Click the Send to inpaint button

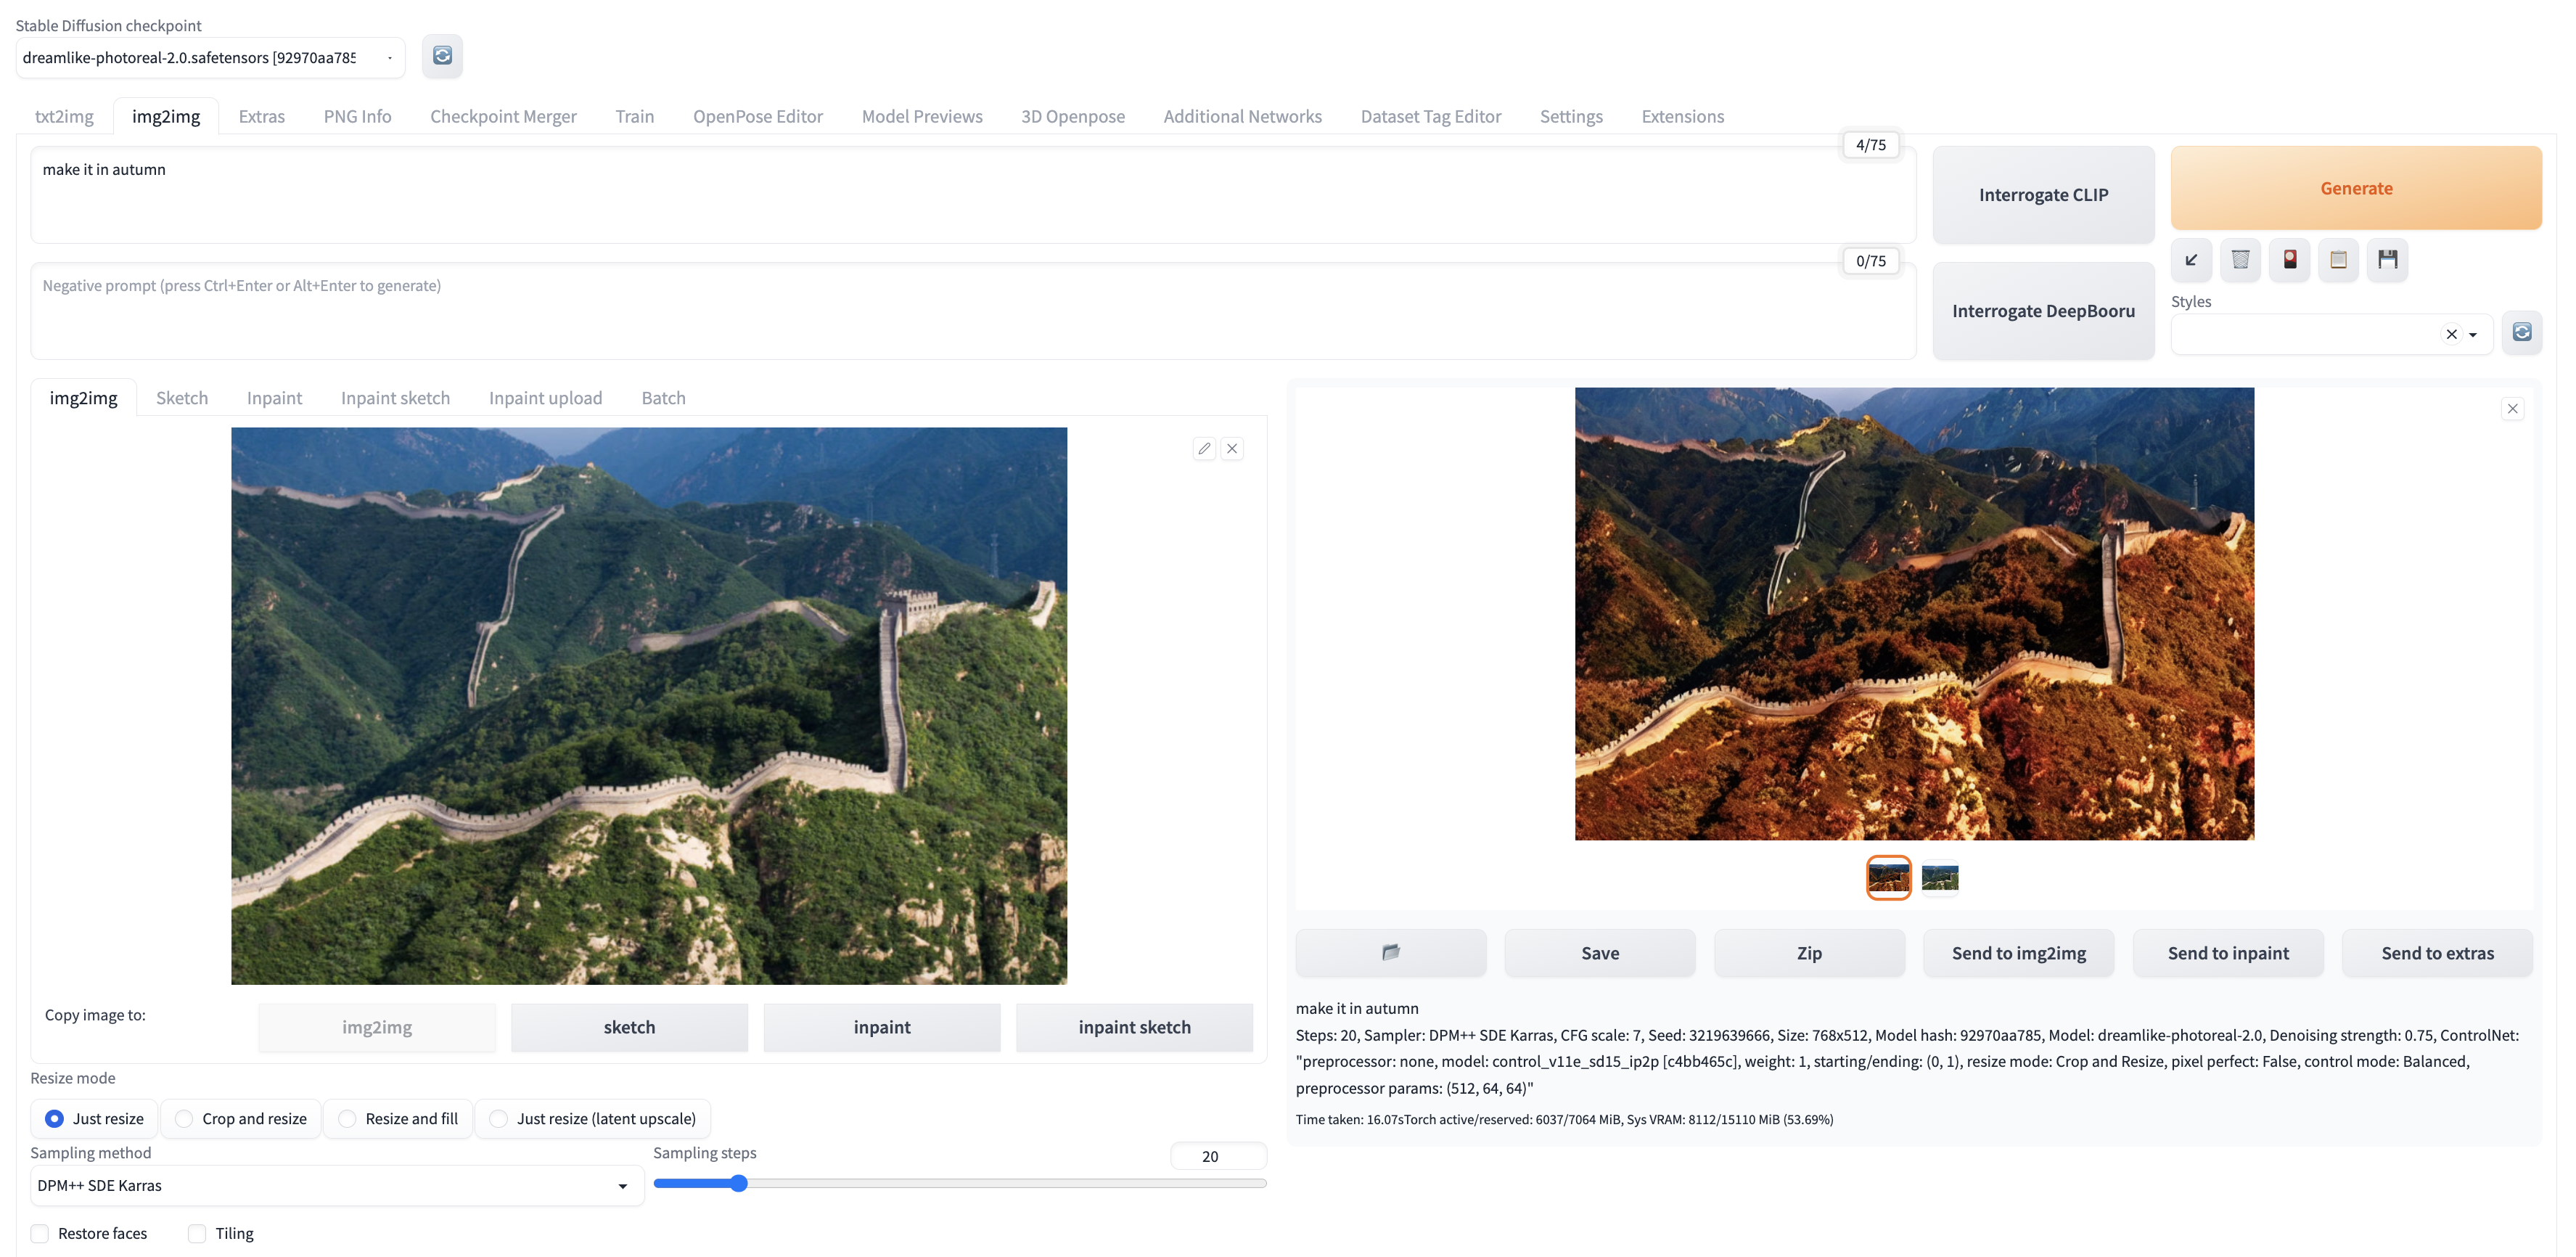[x=2227, y=952]
